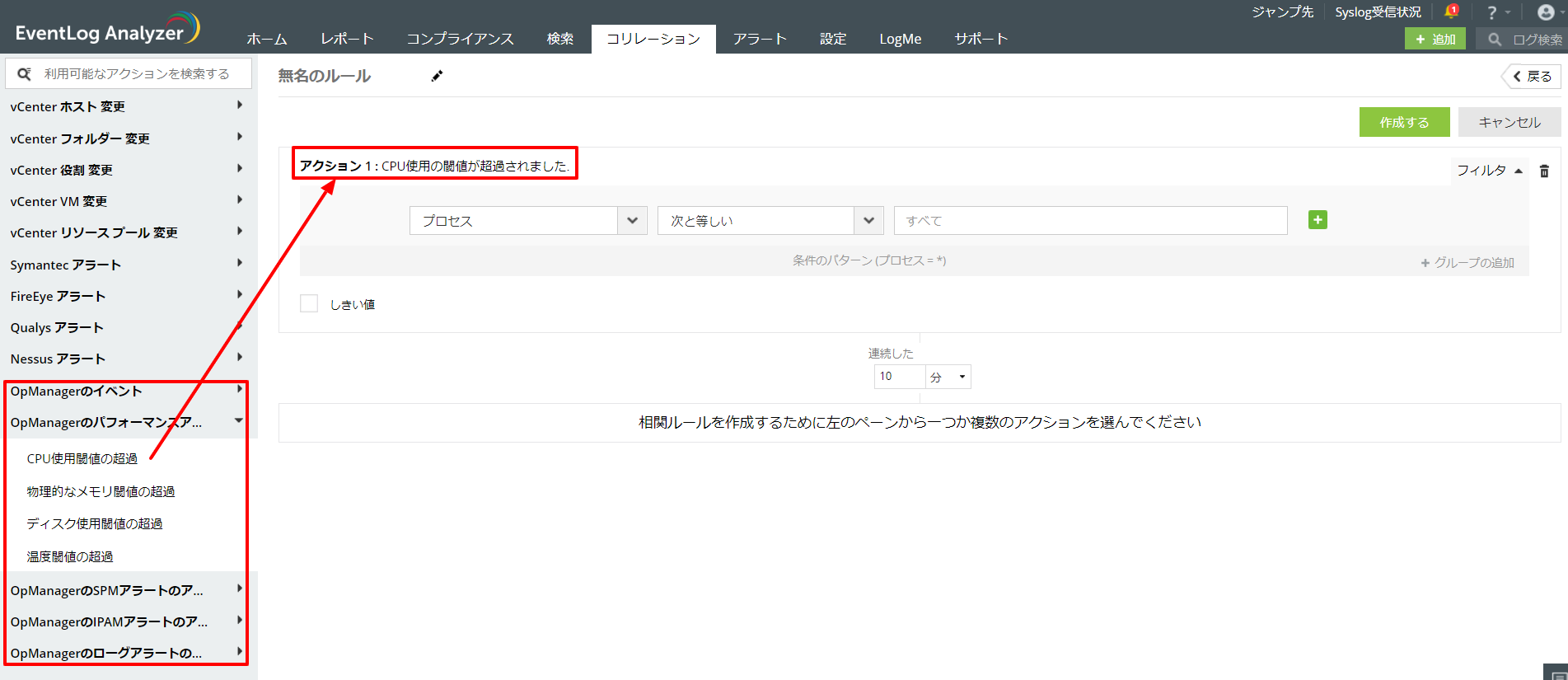Select 物理的なメモリ閾値の超過 action
1568x680 pixels.
(x=101, y=491)
